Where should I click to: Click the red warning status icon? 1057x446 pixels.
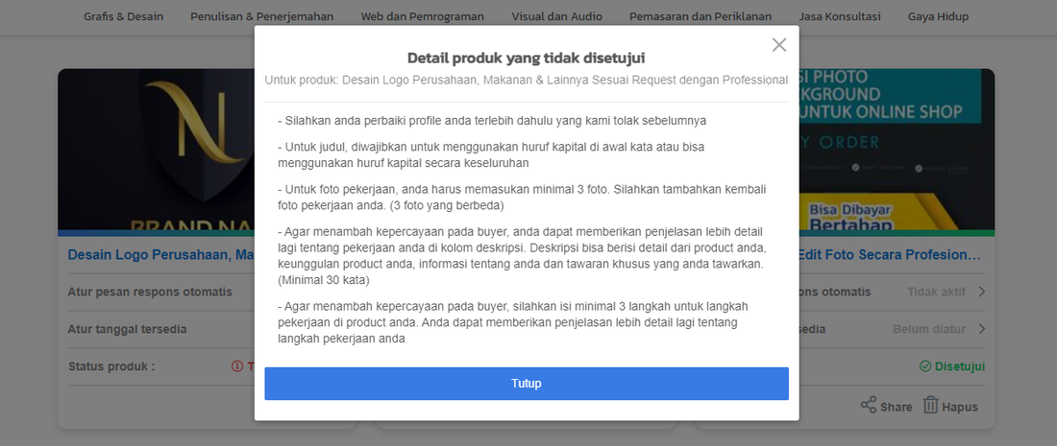point(236,366)
